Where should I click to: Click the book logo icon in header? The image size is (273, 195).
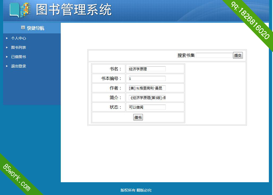click(20, 10)
